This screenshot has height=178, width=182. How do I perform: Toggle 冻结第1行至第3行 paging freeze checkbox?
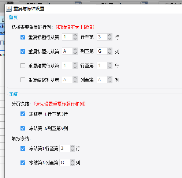click(x=23, y=114)
